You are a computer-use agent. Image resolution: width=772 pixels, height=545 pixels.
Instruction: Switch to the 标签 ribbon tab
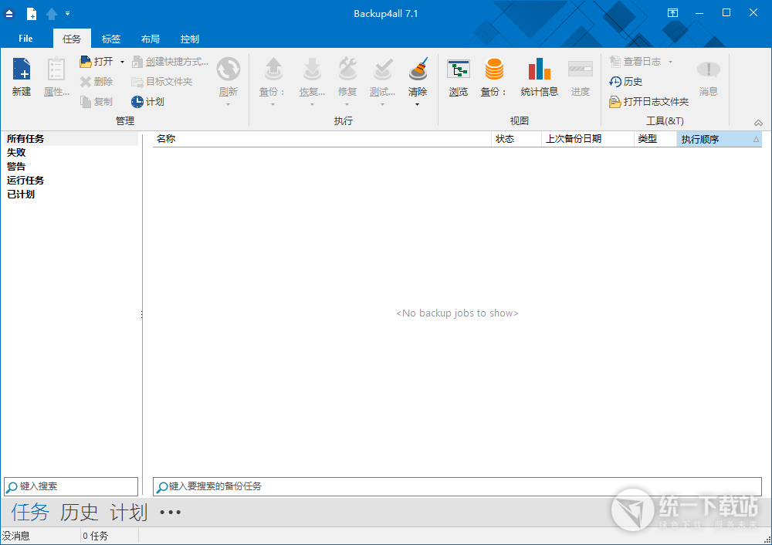click(x=111, y=39)
